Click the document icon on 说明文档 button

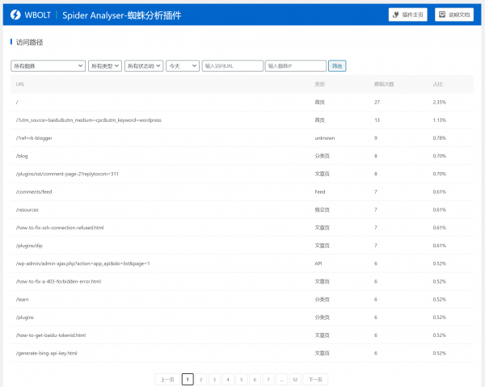click(442, 15)
